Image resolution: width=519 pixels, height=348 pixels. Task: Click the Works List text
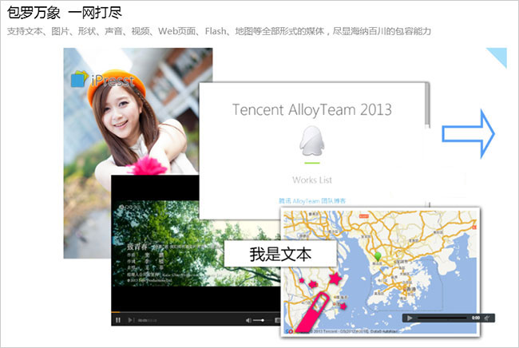click(311, 180)
